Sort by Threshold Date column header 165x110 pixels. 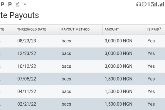pos(32,29)
